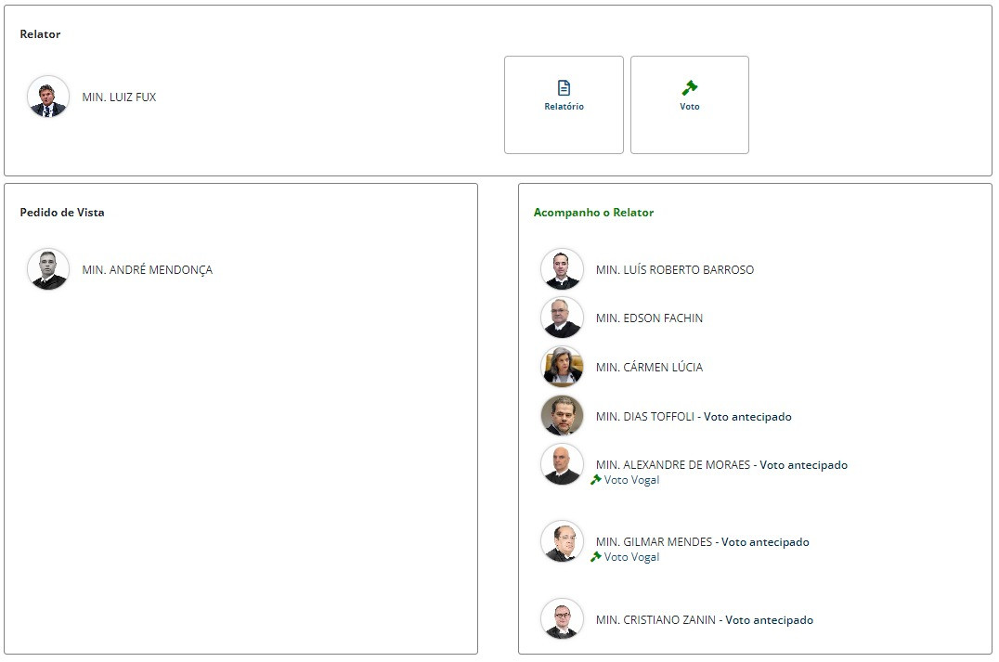The width and height of the screenshot is (999, 662).
Task: Click the Voto button label
Action: pyautogui.click(x=690, y=107)
